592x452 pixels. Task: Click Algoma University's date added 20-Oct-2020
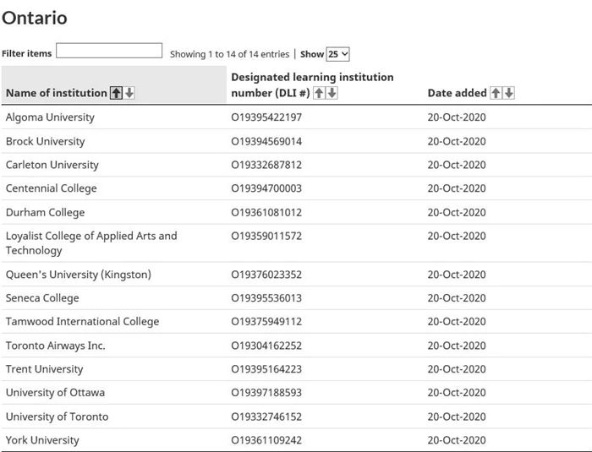click(x=457, y=117)
